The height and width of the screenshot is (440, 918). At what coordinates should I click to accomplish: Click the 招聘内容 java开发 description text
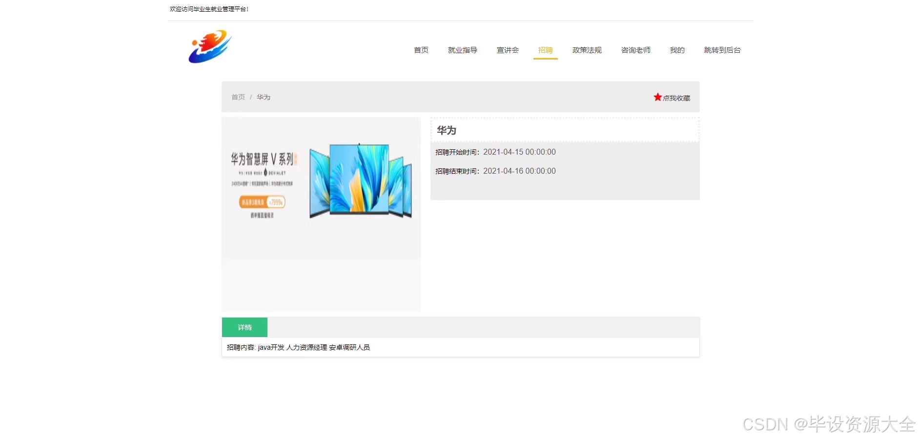pyautogui.click(x=298, y=347)
